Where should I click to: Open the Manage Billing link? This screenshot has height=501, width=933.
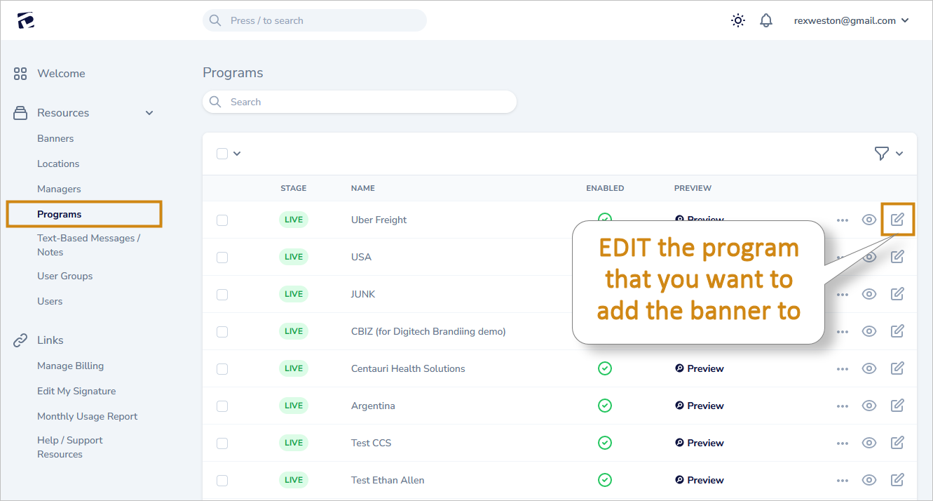[70, 366]
